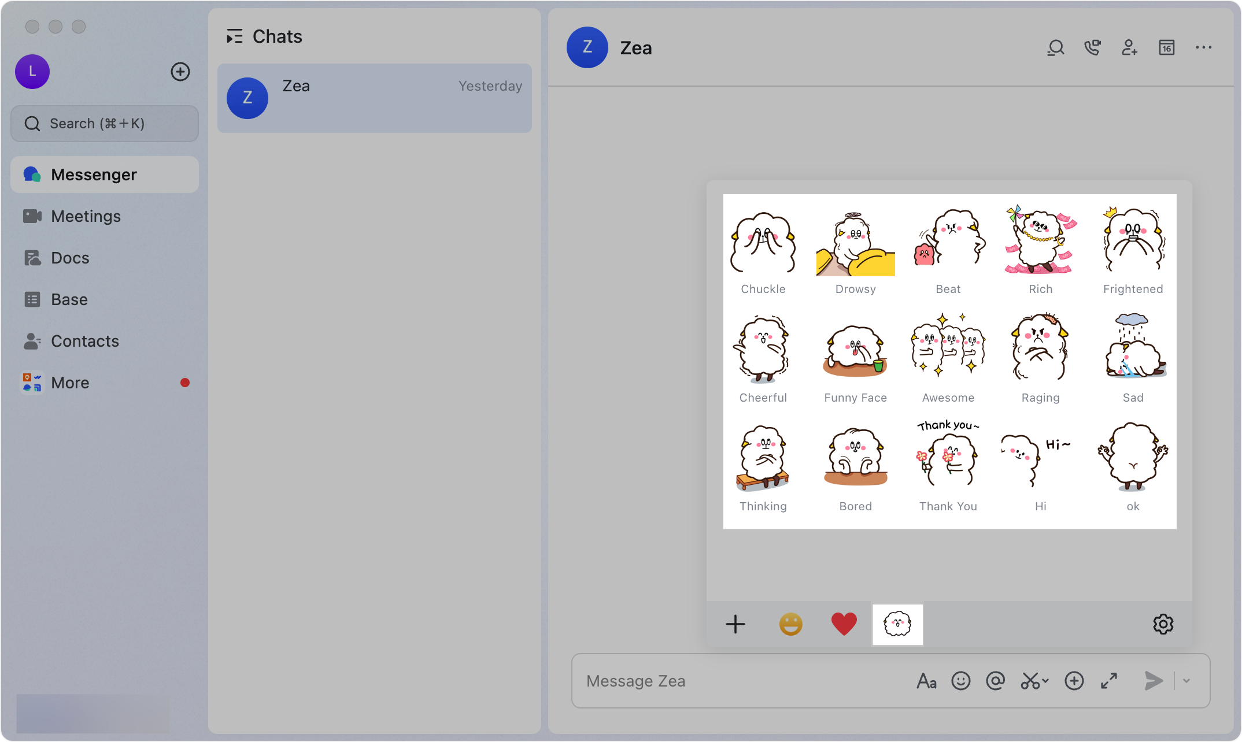Open Meetings from the sidebar
This screenshot has height=742, width=1242.
(86, 216)
